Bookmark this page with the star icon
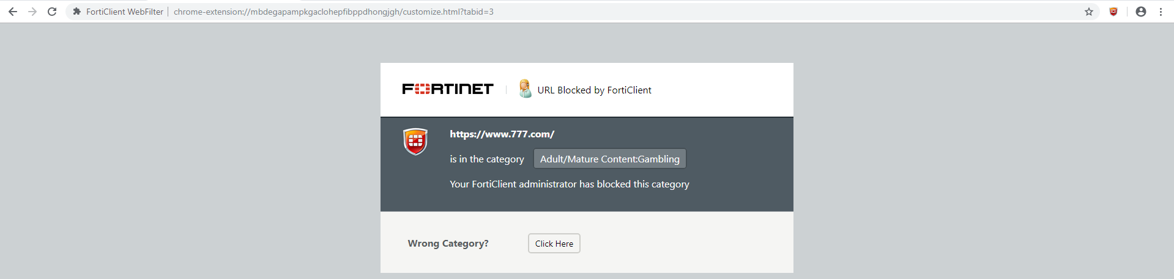This screenshot has height=279, width=1174. (1089, 12)
